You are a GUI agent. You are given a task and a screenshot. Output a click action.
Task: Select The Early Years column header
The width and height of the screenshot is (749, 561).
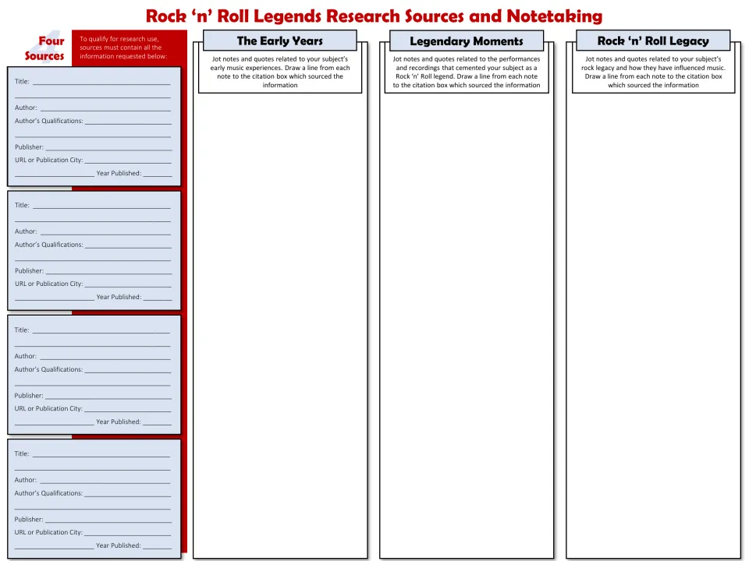pos(280,41)
